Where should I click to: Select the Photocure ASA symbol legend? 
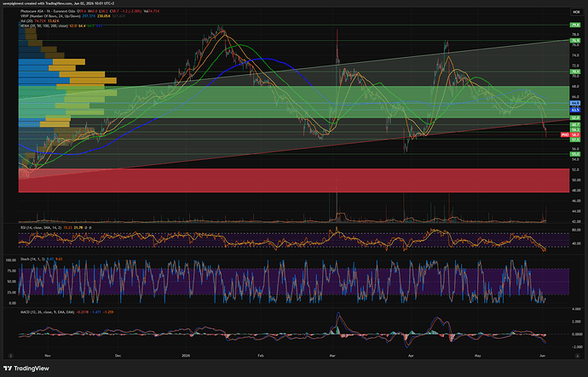click(x=90, y=11)
